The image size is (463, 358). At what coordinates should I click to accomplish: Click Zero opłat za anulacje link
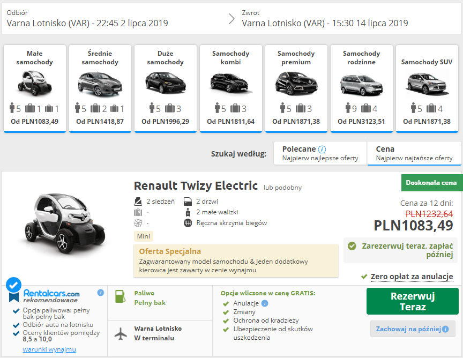(412, 277)
